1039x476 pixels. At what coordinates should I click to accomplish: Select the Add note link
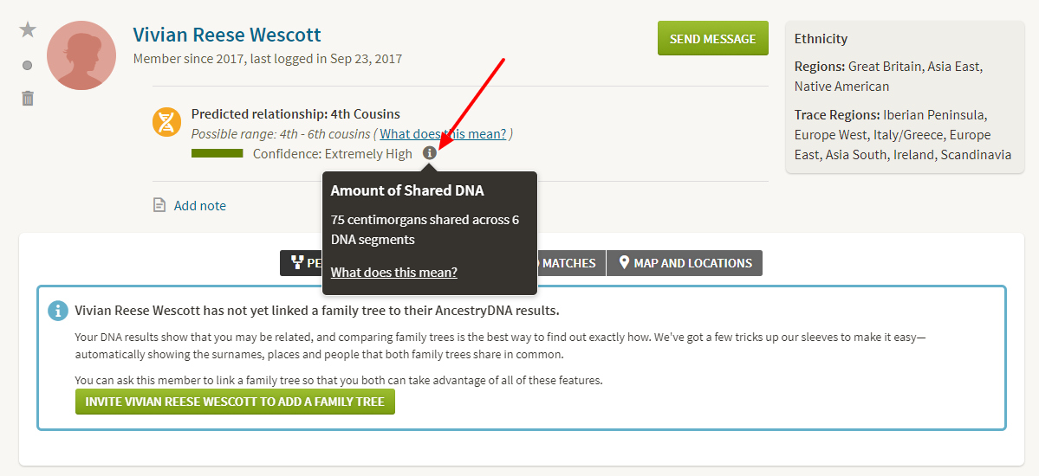point(200,206)
